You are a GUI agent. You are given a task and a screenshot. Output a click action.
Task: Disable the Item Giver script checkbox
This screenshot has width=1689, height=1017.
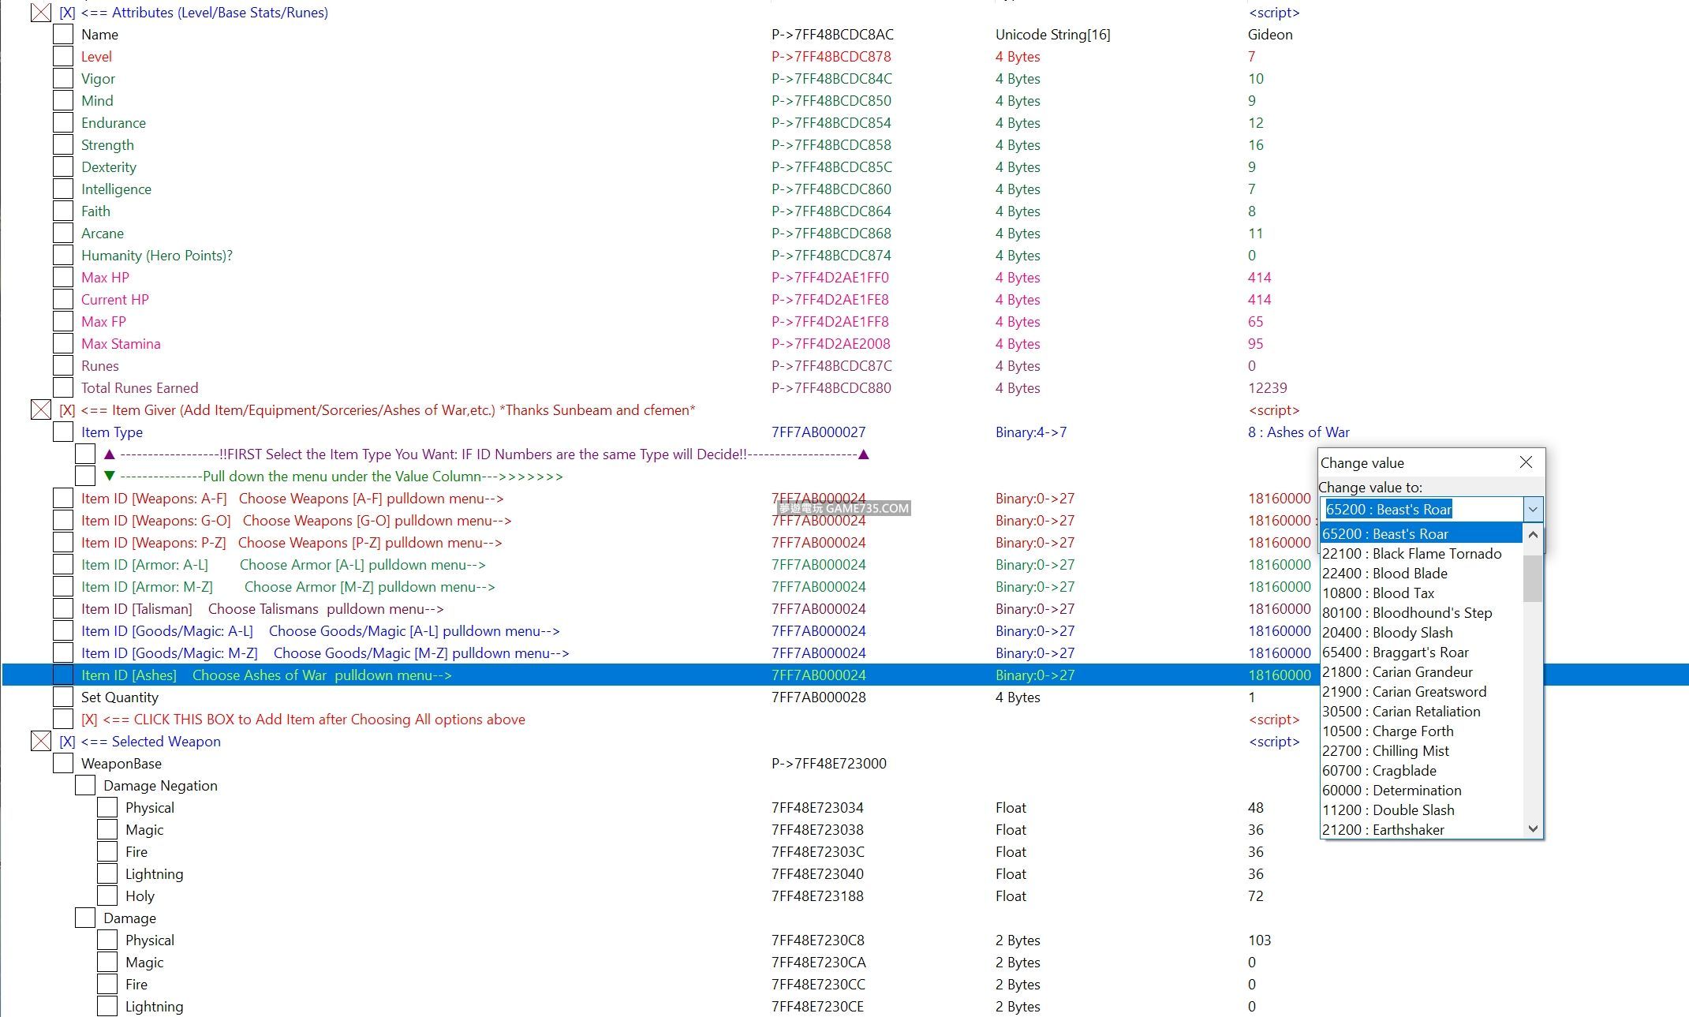click(x=41, y=410)
